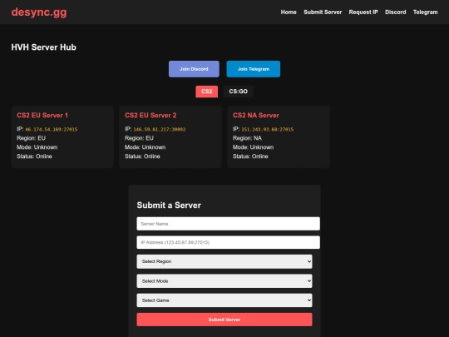The width and height of the screenshot is (449, 337).
Task: Open the Select Mode dropdown
Action: [224, 281]
